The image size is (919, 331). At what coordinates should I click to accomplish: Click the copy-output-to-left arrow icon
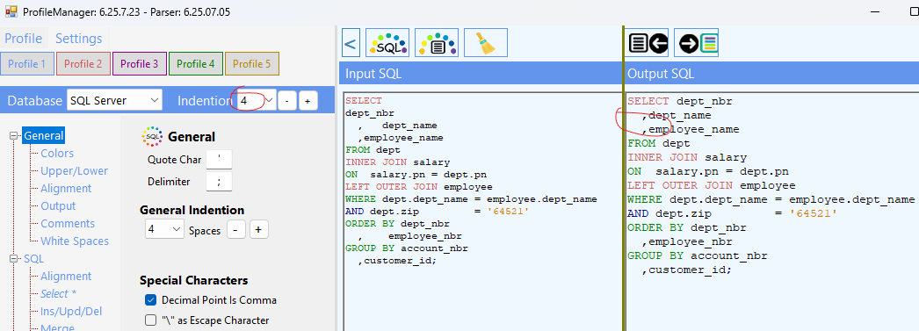(x=648, y=43)
